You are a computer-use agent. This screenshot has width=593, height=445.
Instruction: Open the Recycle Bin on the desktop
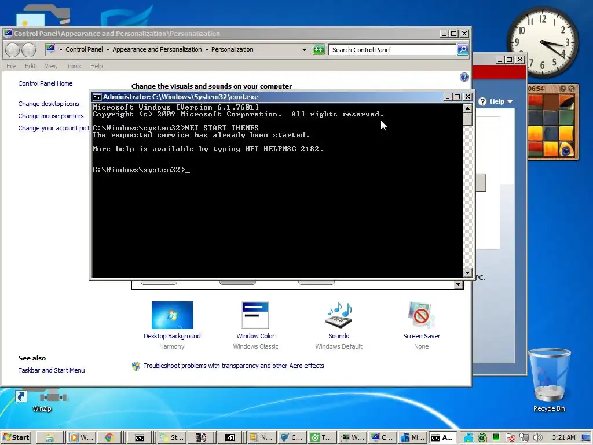pos(549,380)
